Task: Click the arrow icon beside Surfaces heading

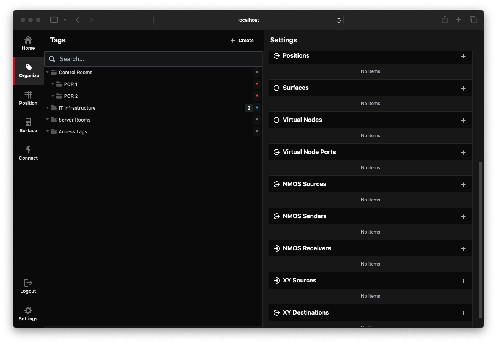Action: coord(277,88)
